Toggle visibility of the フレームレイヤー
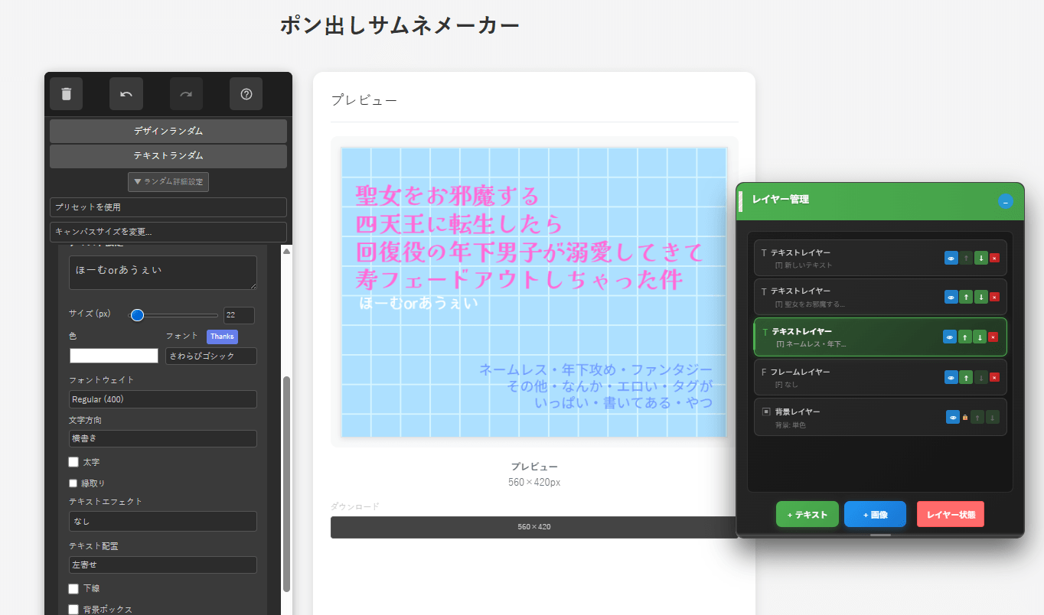This screenshot has height=615, width=1044. pyautogui.click(x=951, y=377)
